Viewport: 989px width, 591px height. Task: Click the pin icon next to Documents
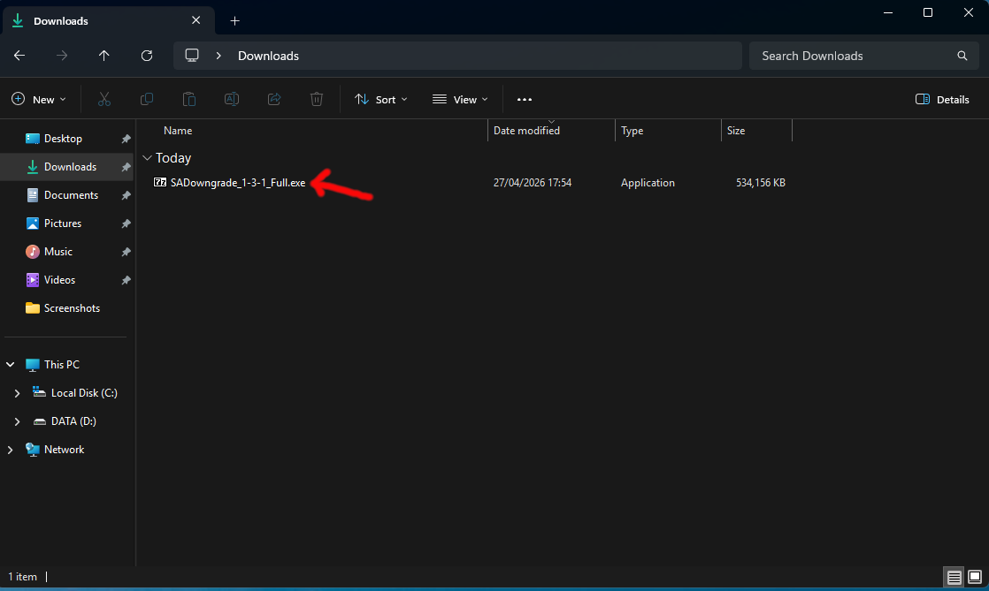[126, 195]
